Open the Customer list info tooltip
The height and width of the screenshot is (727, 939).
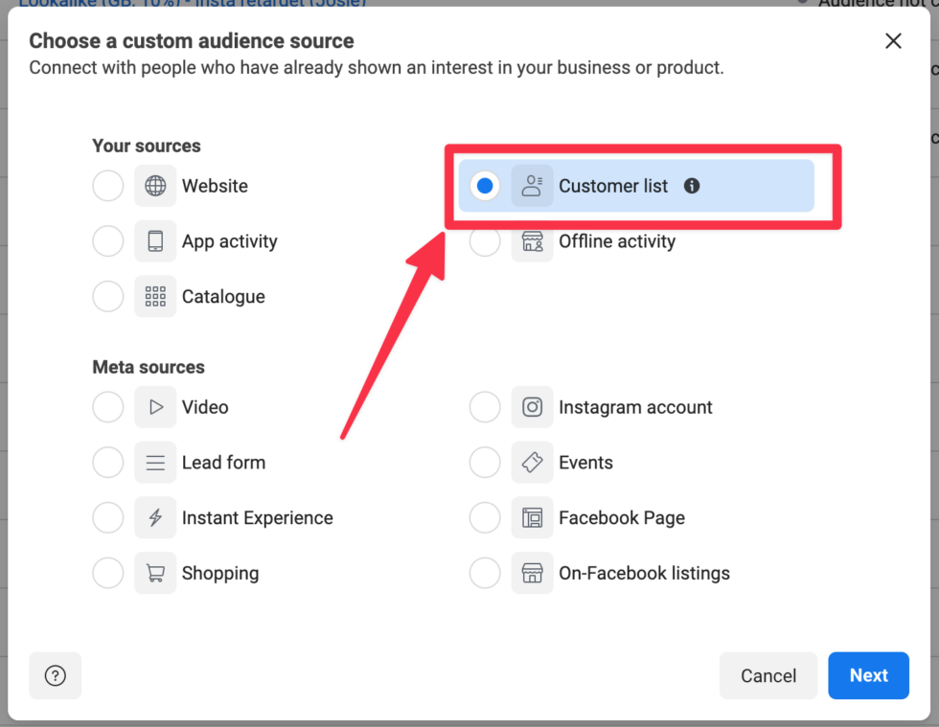691,186
